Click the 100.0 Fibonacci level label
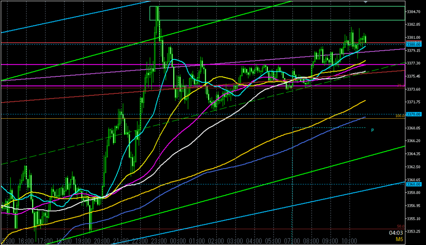Screen dimensions: 426x245 [x=400, y=116]
